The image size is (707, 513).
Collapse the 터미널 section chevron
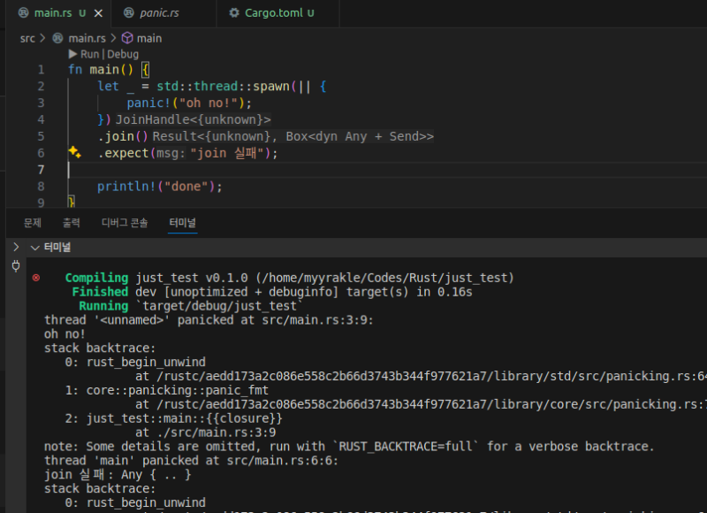[35, 248]
